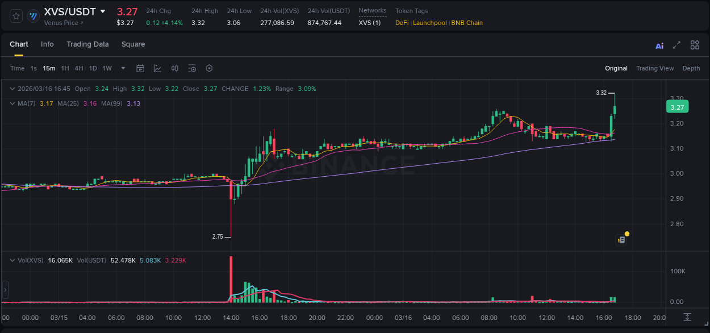Switch to the Depth chart view
The height and width of the screenshot is (333, 710).
click(x=691, y=68)
